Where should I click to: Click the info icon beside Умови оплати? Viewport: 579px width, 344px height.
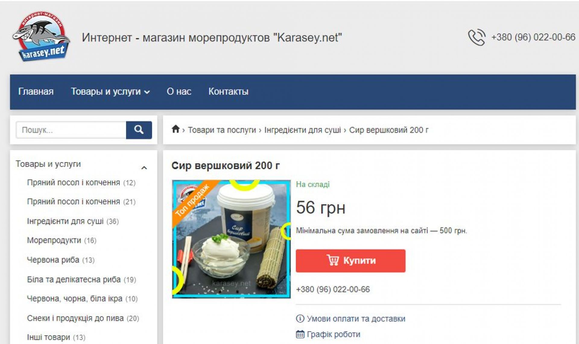point(300,318)
